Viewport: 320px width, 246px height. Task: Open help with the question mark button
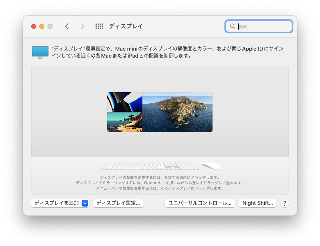click(284, 203)
